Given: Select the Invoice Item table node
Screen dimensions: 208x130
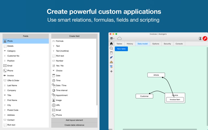Looking at the screenshot, I should (175, 99).
